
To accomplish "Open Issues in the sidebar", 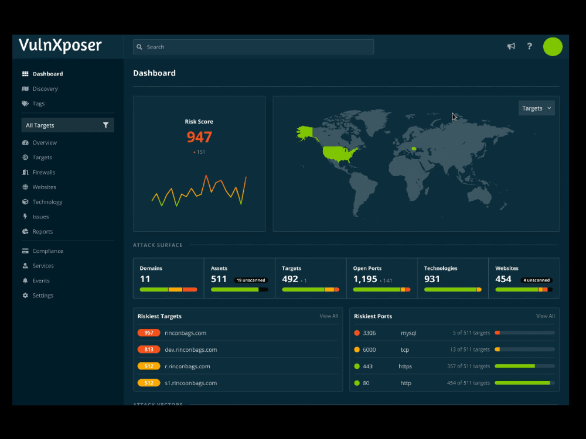I will [x=40, y=217].
